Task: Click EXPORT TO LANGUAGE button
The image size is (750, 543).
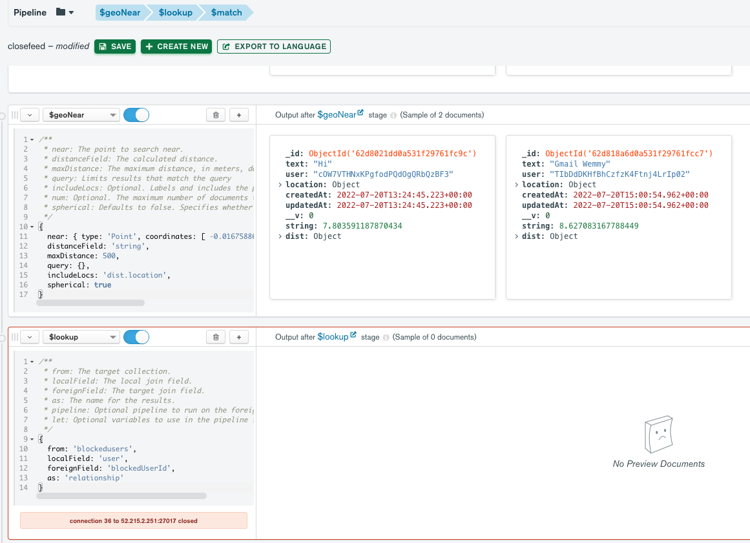Action: (x=274, y=46)
